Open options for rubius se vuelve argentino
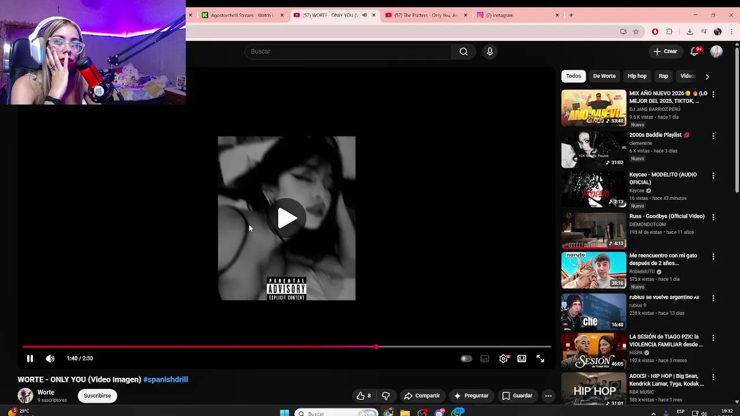This screenshot has height=416, width=740. pos(713,298)
